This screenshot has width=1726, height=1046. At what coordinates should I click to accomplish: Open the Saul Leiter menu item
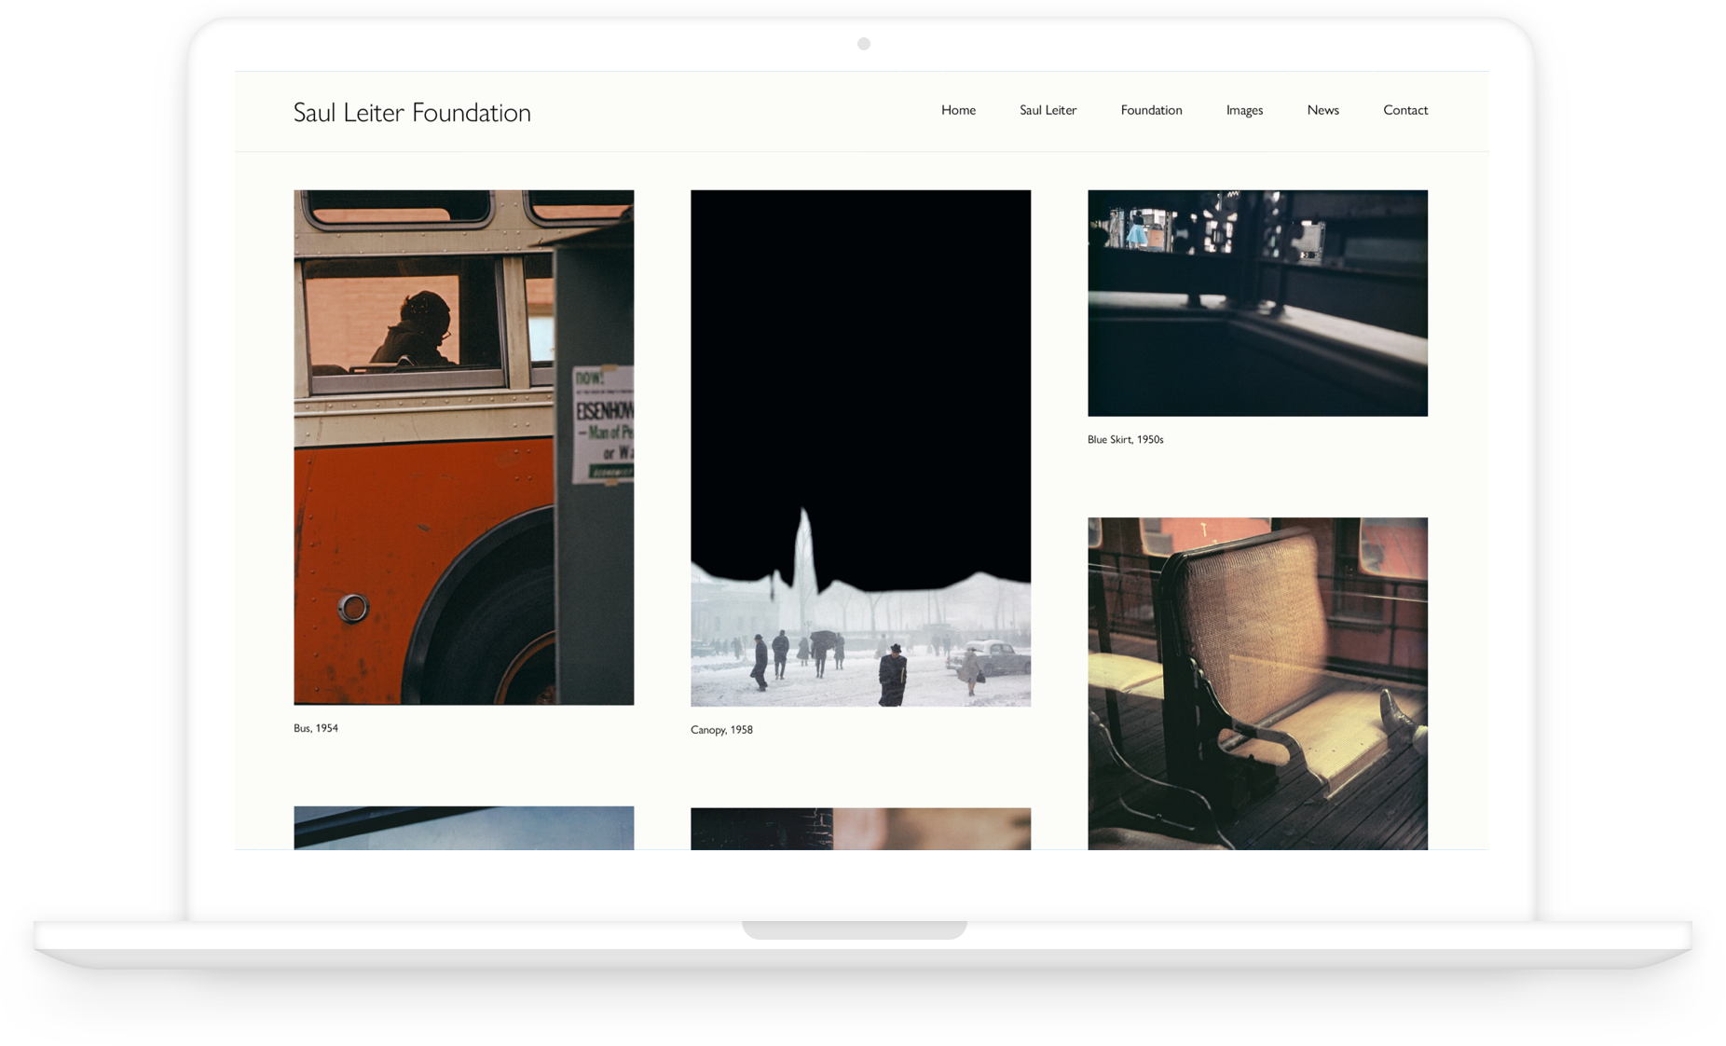(1048, 110)
